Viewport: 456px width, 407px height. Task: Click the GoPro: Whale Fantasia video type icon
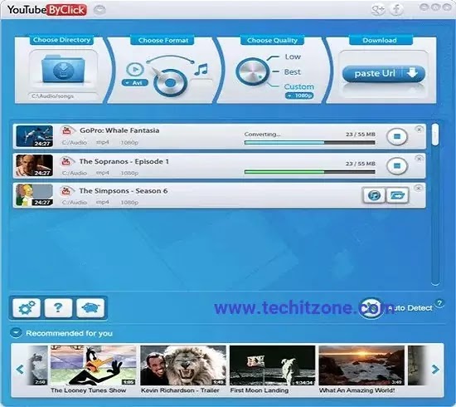point(67,130)
